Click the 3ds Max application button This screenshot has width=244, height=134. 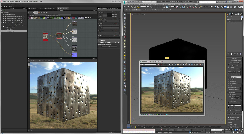click(125, 2)
